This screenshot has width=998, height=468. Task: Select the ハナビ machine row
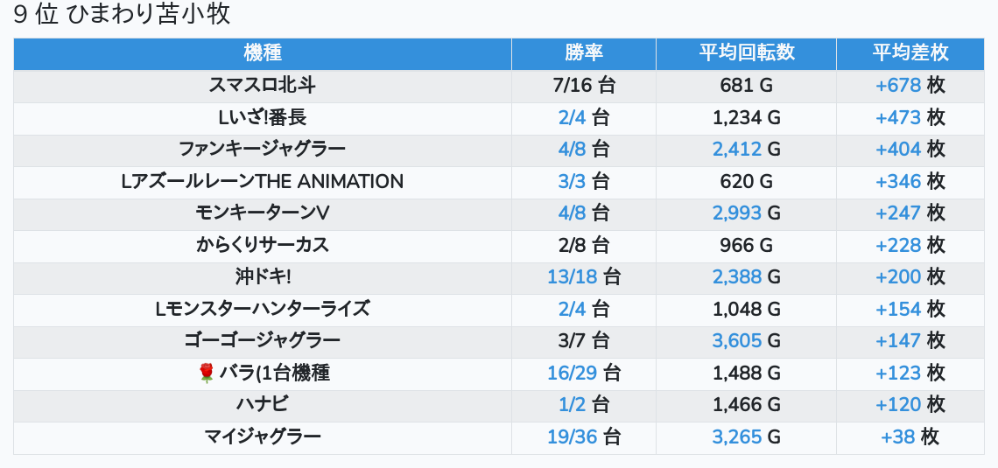pos(263,404)
